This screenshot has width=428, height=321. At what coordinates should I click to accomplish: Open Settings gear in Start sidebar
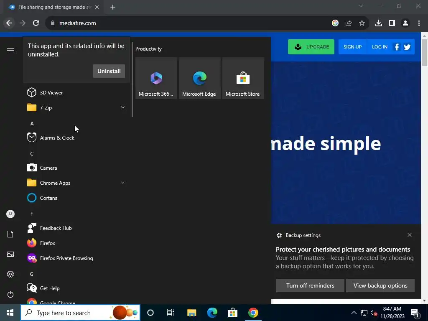10,274
